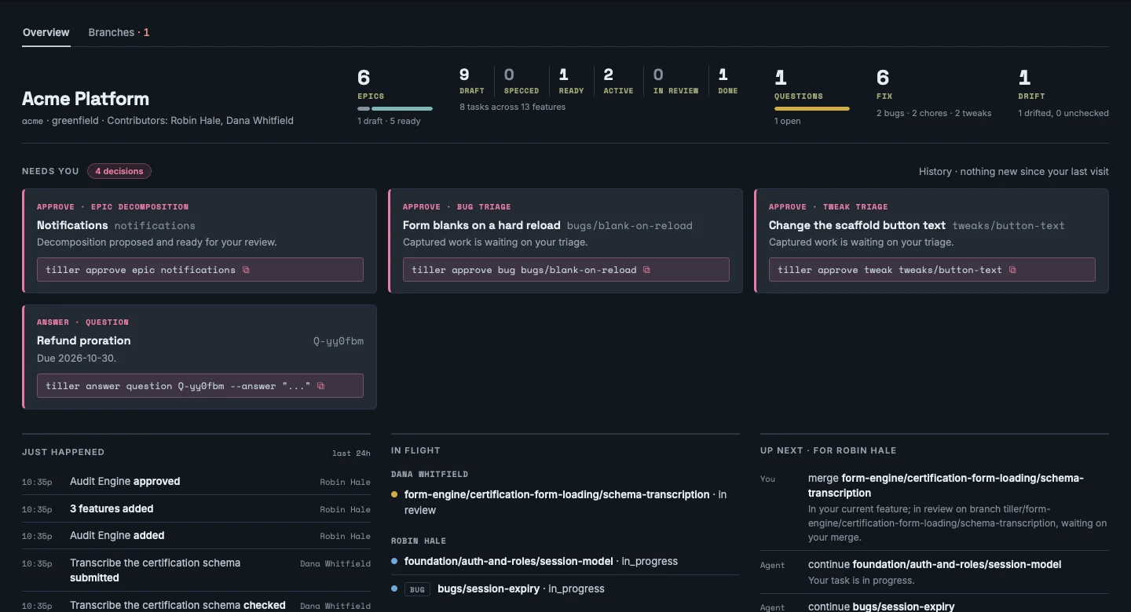This screenshot has height=612, width=1131.
Task: Open 'Change the scaffold button text' card
Action: pos(932,241)
